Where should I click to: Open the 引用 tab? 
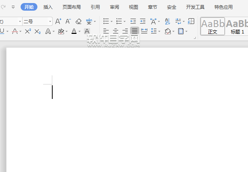pos(95,7)
